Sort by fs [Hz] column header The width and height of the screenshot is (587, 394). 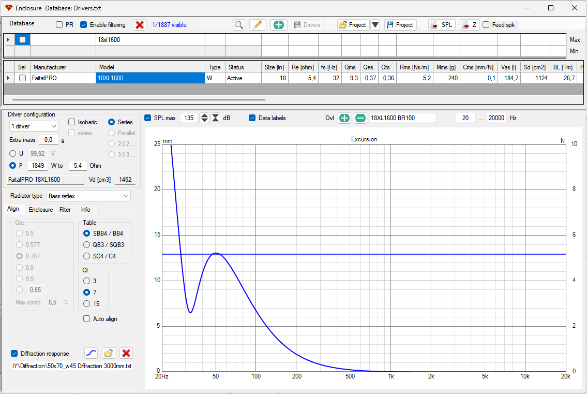click(x=329, y=67)
